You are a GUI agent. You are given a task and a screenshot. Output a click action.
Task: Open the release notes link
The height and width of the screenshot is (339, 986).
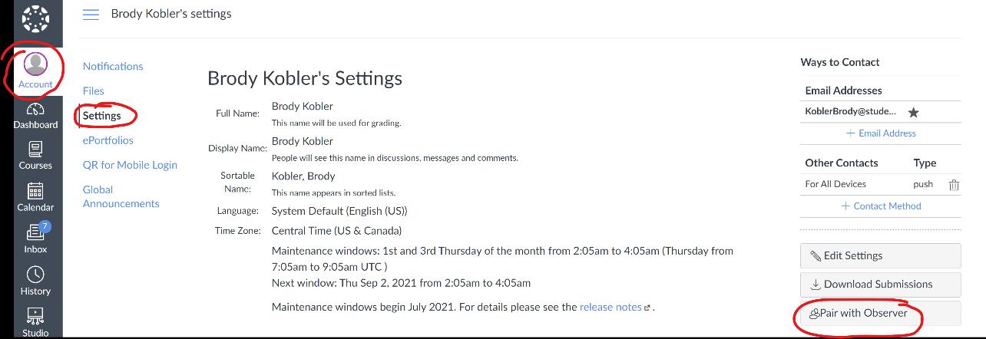coord(611,307)
